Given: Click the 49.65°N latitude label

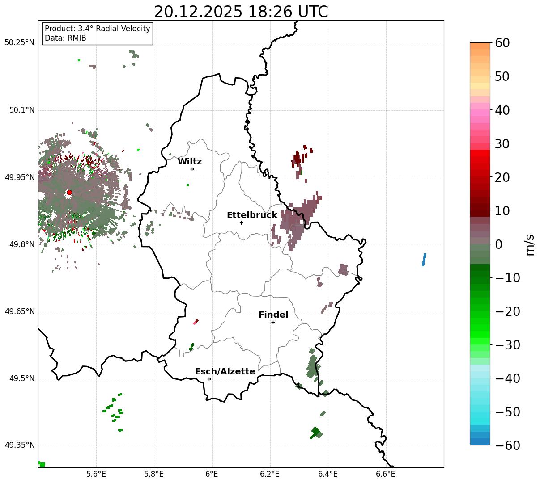Looking at the screenshot, I should 19,311.
